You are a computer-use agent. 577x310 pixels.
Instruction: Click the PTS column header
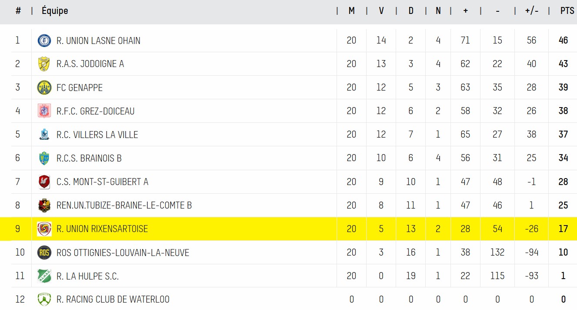[567, 11]
